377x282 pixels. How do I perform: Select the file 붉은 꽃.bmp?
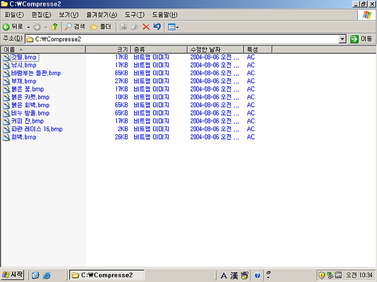(x=28, y=89)
